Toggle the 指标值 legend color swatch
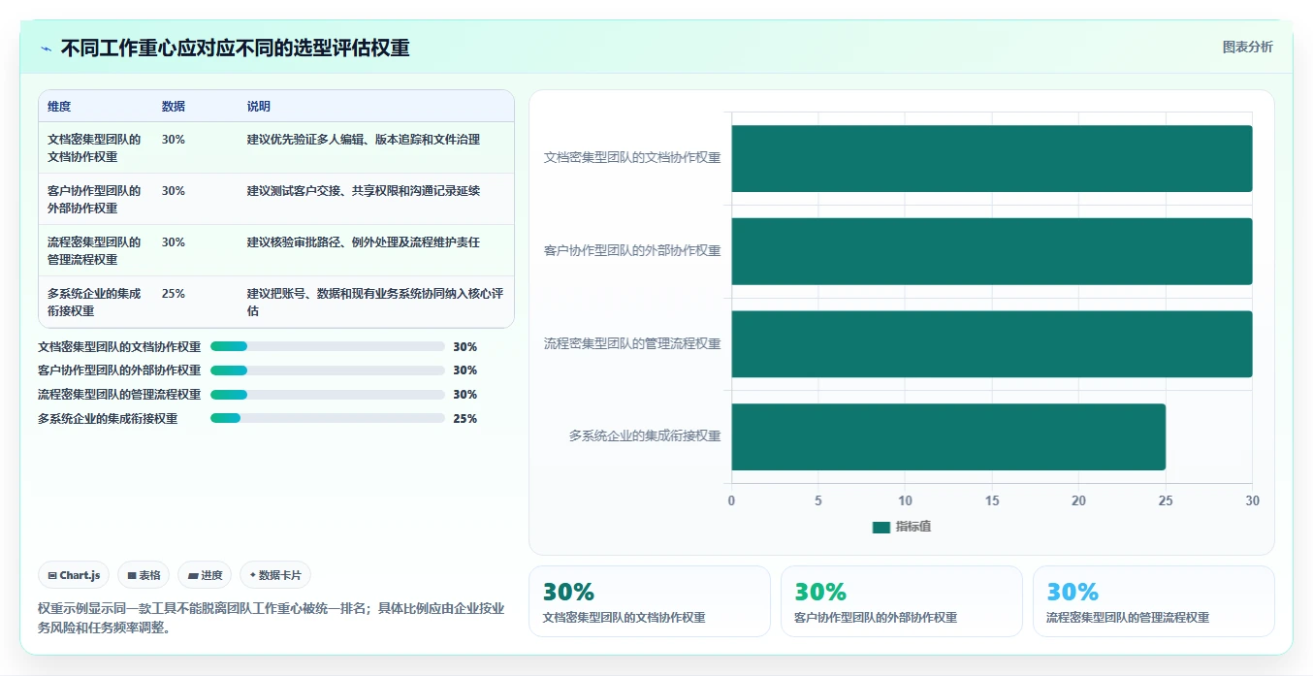This screenshot has width=1313, height=676. [x=881, y=527]
